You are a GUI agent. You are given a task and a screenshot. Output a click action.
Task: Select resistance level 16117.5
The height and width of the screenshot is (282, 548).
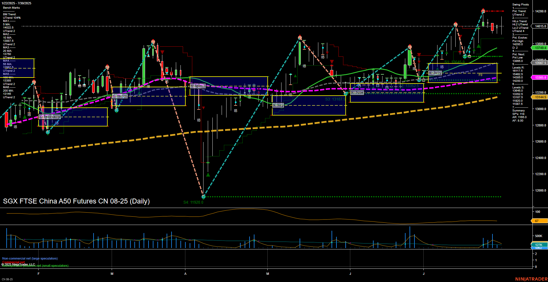[517, 71]
